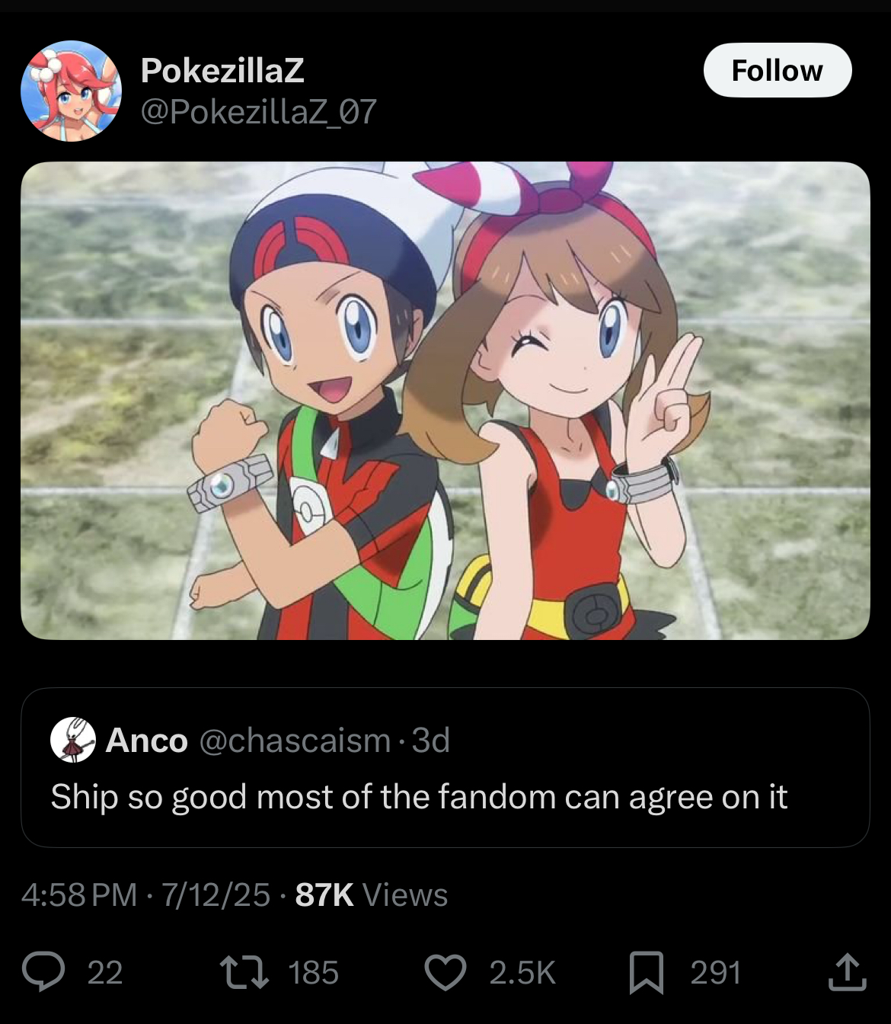Open PokezillaZ profile avatar
The width and height of the screenshot is (891, 1024).
coord(72,91)
